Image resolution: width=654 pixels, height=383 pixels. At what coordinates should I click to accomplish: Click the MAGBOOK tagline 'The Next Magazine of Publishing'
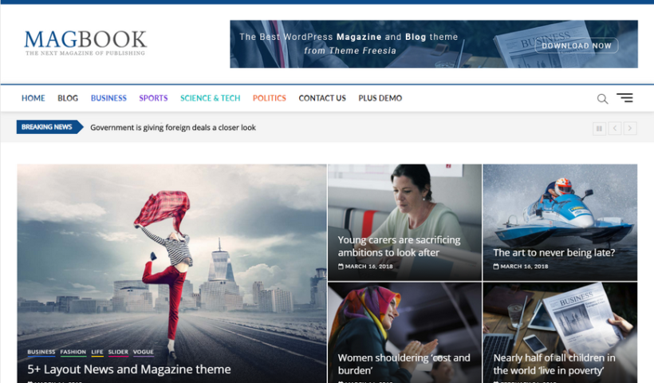click(85, 53)
